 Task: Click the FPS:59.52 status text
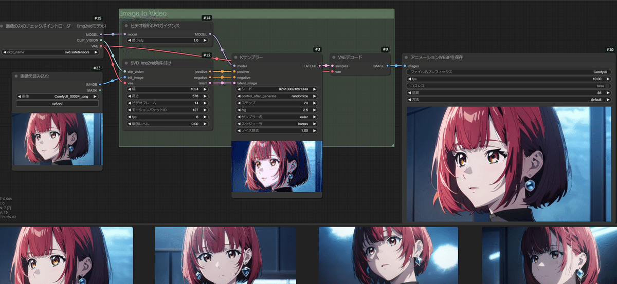[x=9, y=217]
